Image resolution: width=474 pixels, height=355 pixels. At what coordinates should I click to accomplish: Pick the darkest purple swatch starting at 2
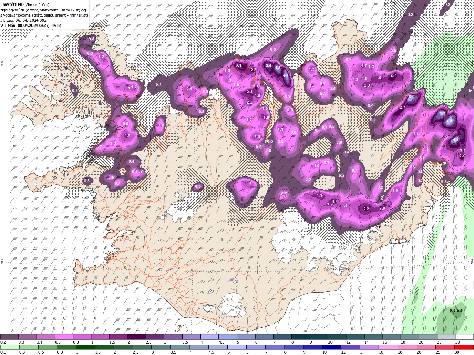(x=137, y=337)
